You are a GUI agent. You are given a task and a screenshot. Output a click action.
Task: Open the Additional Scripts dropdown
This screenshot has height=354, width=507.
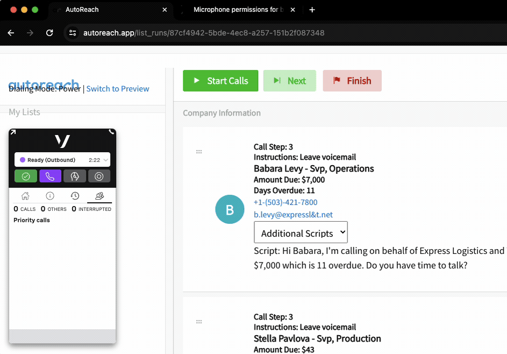tap(301, 232)
